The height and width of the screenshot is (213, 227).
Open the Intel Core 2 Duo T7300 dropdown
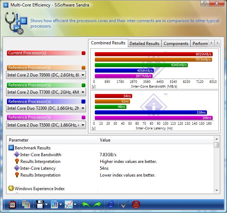point(46,92)
